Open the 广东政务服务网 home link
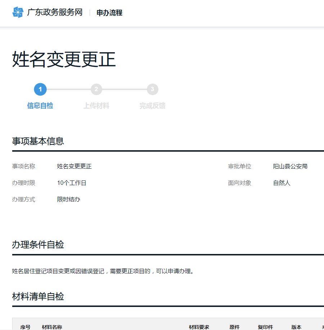The image size is (324, 330). [x=55, y=13]
